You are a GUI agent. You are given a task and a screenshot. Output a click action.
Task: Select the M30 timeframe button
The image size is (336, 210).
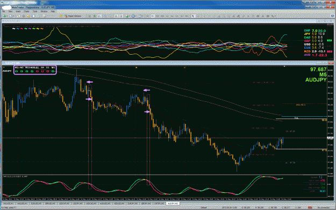[x=162, y=16]
